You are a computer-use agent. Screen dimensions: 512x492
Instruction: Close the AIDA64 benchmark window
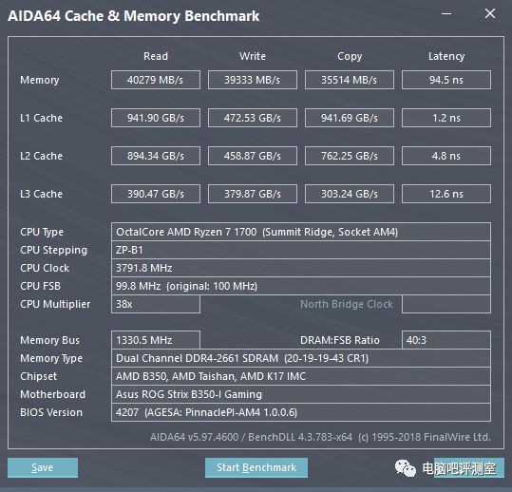(490, 13)
